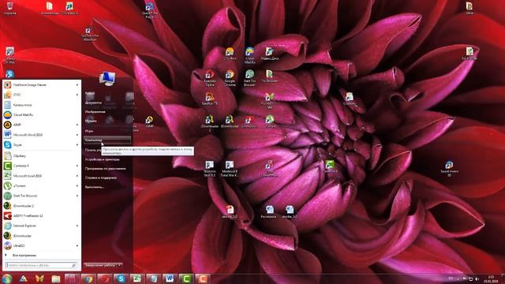Viewport: 505px width, 284px height.
Task: Select JDownloader 2 desktop shortcut
Action: click(210, 124)
